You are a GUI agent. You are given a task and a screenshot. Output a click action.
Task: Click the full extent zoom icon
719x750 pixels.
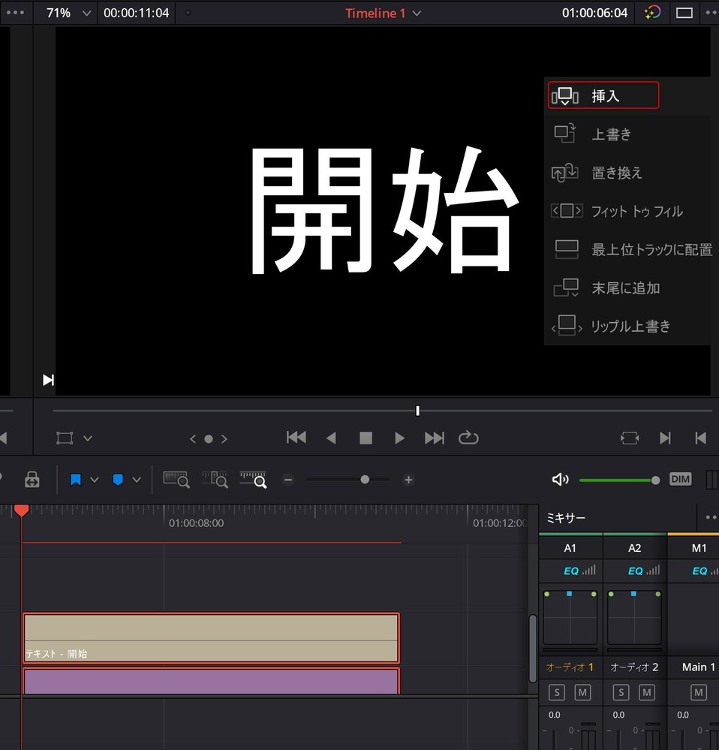pos(176,479)
